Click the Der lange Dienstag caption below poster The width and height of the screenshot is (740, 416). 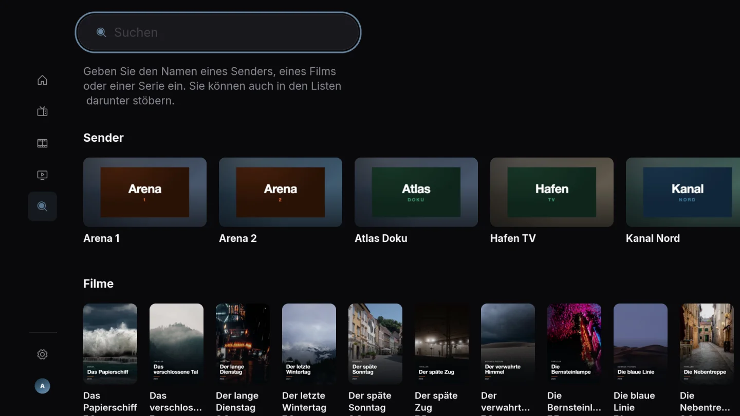pyautogui.click(x=237, y=402)
